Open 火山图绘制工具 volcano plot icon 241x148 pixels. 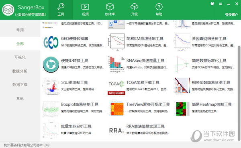click(x=51, y=86)
